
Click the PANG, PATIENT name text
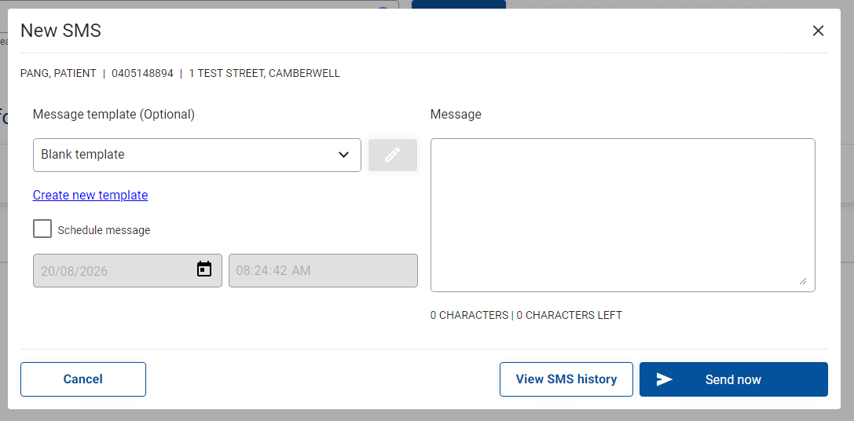pos(58,73)
